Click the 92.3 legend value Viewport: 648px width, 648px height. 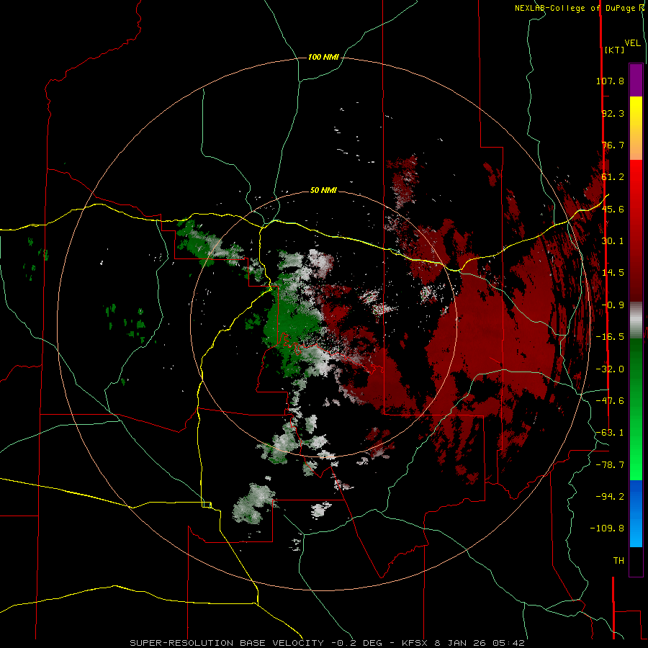pyautogui.click(x=613, y=113)
